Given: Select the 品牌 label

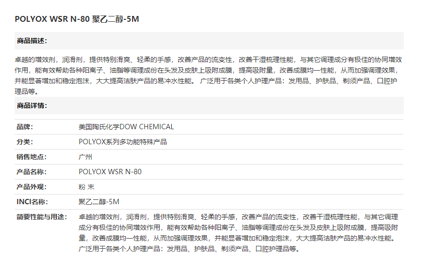Looking at the screenshot, I should [25, 127].
